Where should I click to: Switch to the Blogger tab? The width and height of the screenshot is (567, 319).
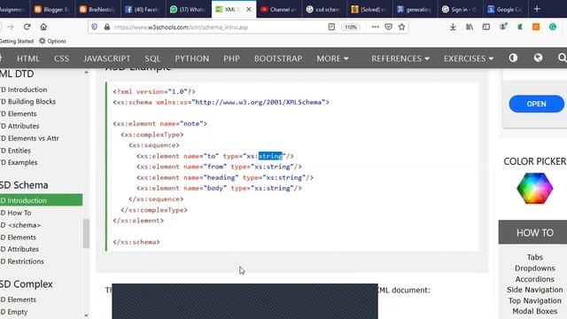click(x=51, y=10)
